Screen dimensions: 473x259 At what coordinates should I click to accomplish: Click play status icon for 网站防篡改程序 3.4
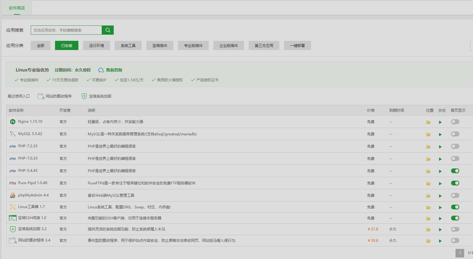point(440,241)
